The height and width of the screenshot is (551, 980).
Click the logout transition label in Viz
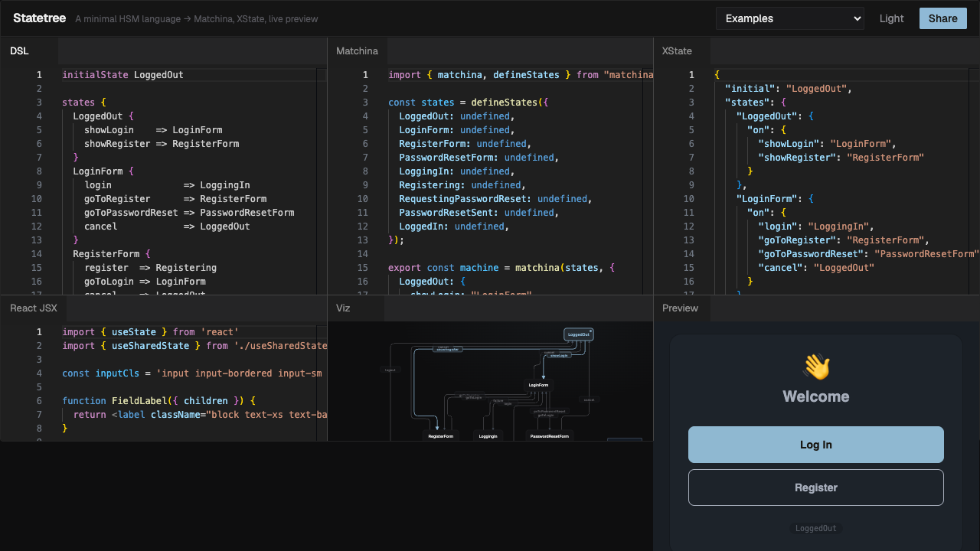[x=390, y=370]
